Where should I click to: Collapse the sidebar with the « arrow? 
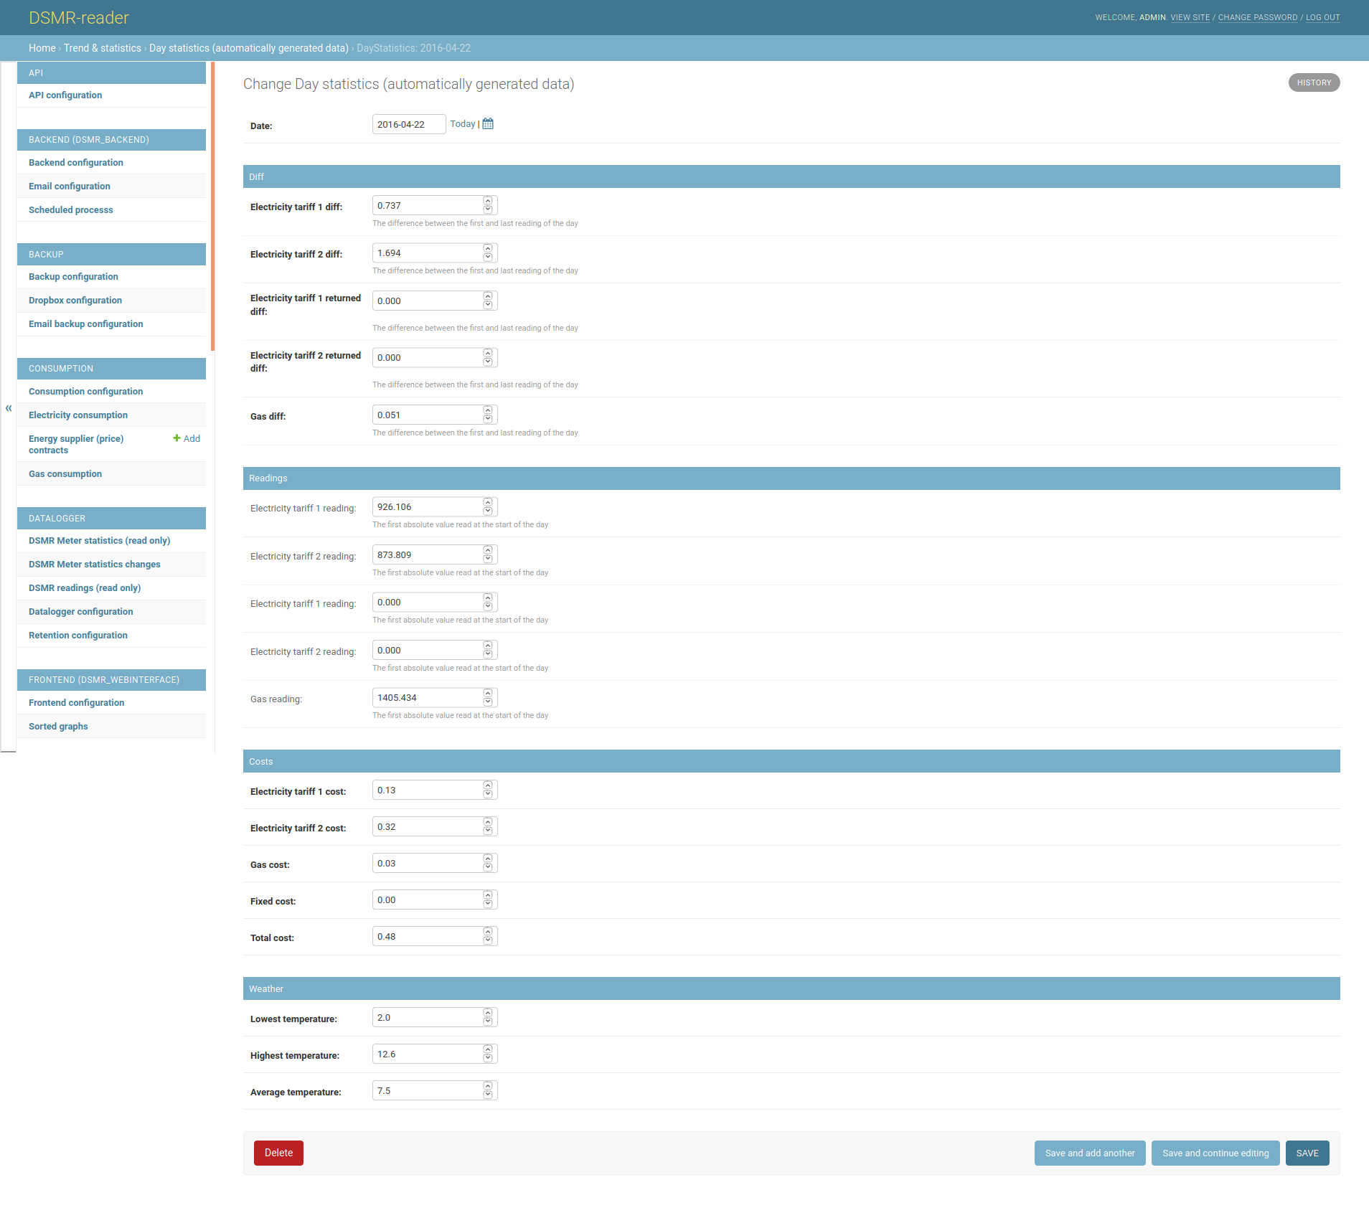[x=8, y=407]
